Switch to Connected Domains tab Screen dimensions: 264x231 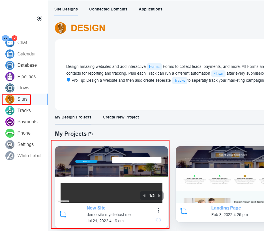click(x=108, y=9)
